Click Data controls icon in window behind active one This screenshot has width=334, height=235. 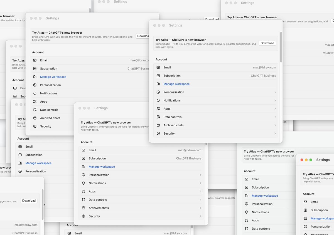tap(247, 229)
